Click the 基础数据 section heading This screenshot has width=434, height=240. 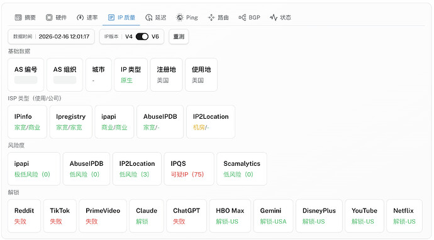pos(19,52)
